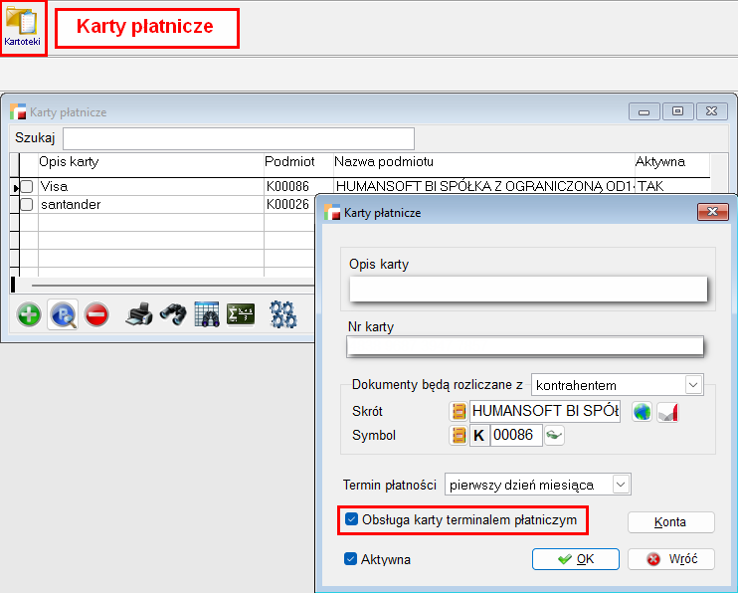738x593 pixels.
Task: Click the printer icon
Action: click(x=139, y=314)
